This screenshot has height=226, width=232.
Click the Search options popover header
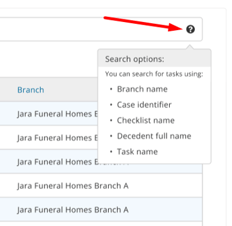[155, 59]
